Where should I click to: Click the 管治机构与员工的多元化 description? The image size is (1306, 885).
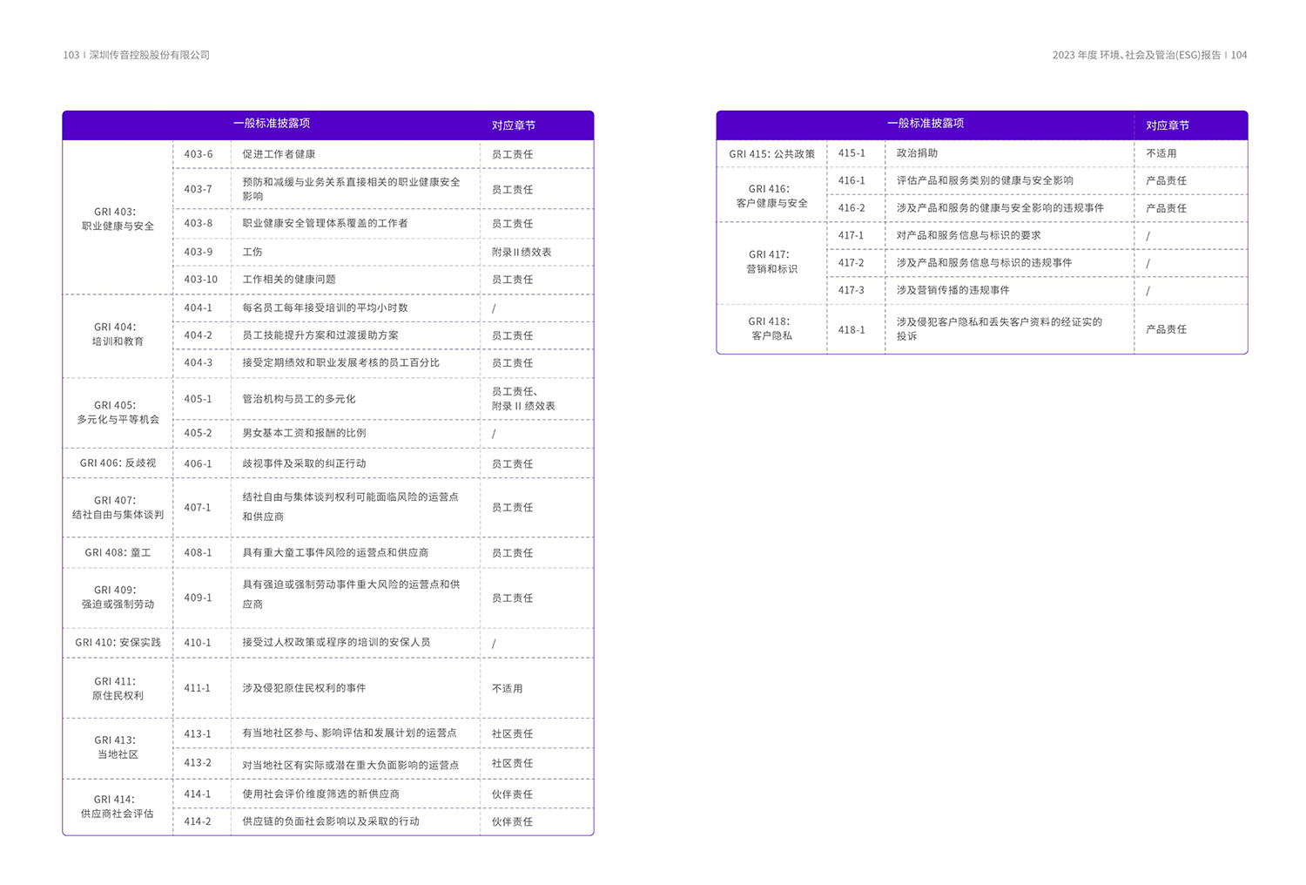tap(299, 399)
